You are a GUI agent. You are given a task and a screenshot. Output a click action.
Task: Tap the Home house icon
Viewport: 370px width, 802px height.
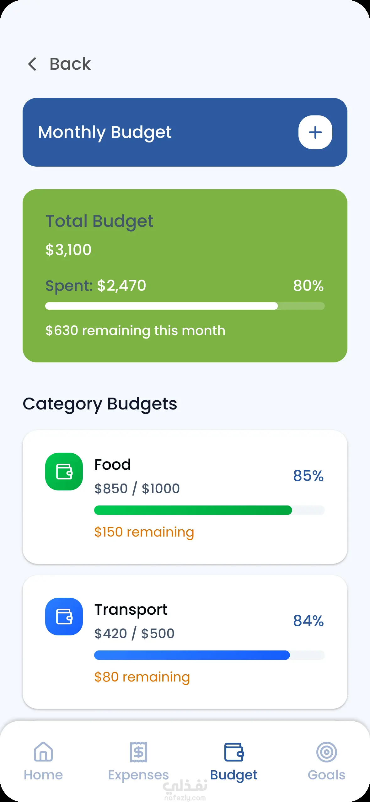coord(43,751)
